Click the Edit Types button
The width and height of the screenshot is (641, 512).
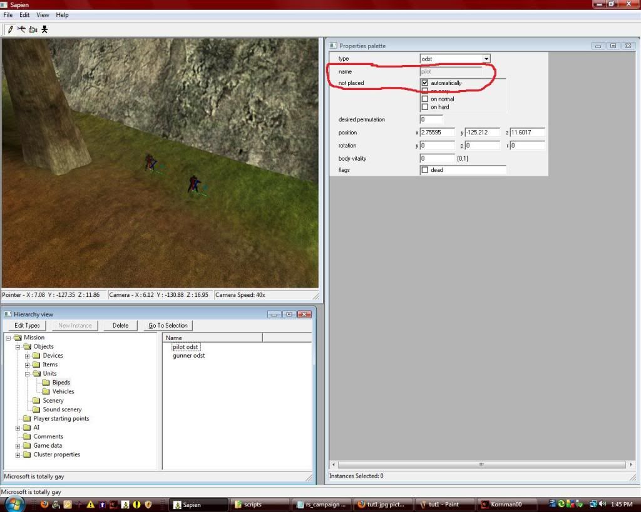27,326
